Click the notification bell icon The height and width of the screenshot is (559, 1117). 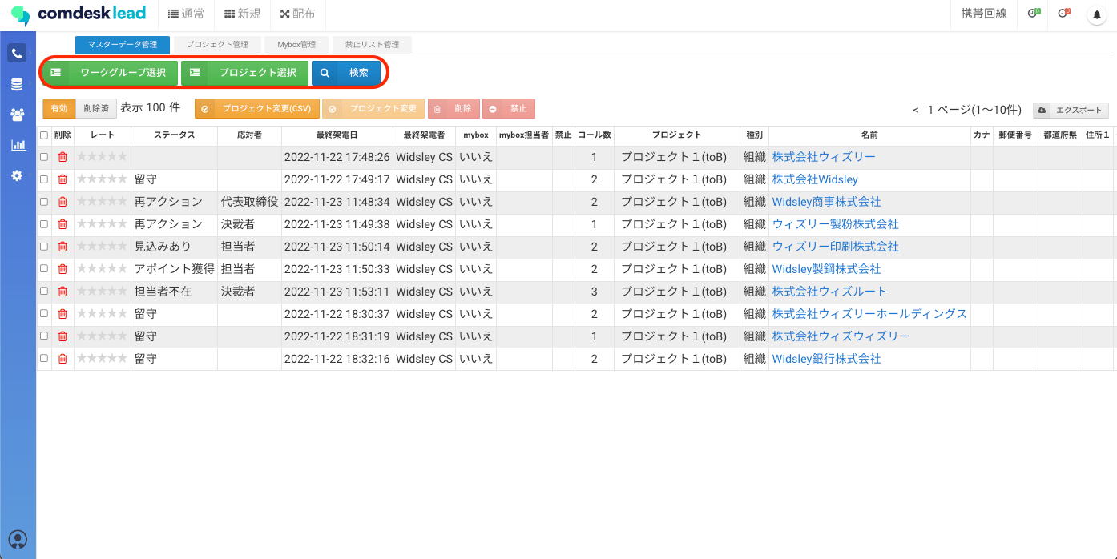1097,14
